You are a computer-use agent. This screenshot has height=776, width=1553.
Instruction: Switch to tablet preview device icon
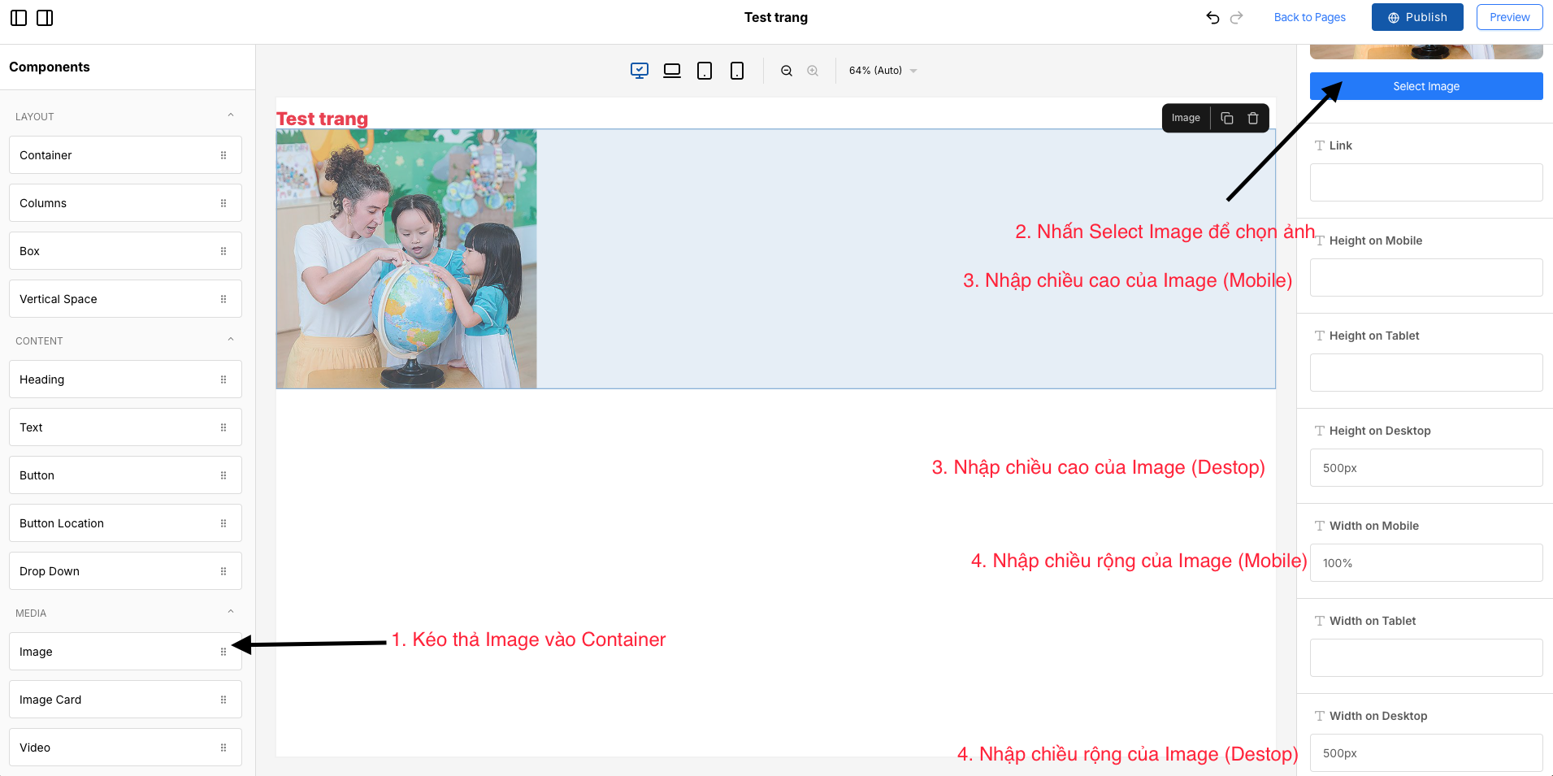(x=705, y=71)
